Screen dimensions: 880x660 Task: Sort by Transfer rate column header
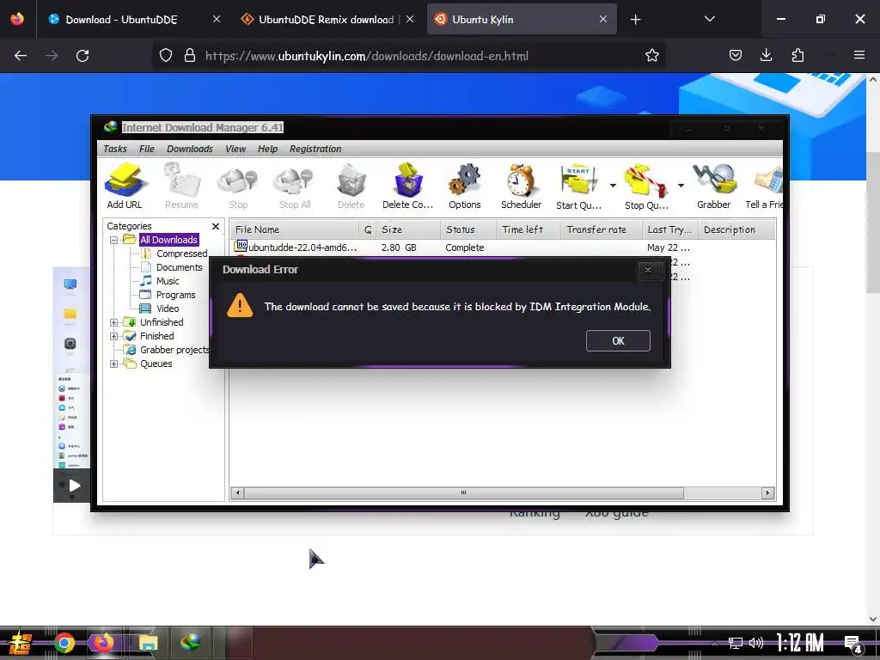pos(601,229)
